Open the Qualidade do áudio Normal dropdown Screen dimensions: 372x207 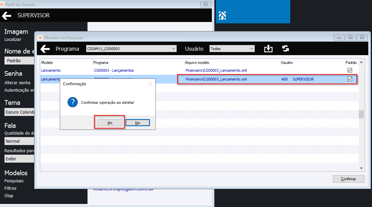[x=20, y=141]
